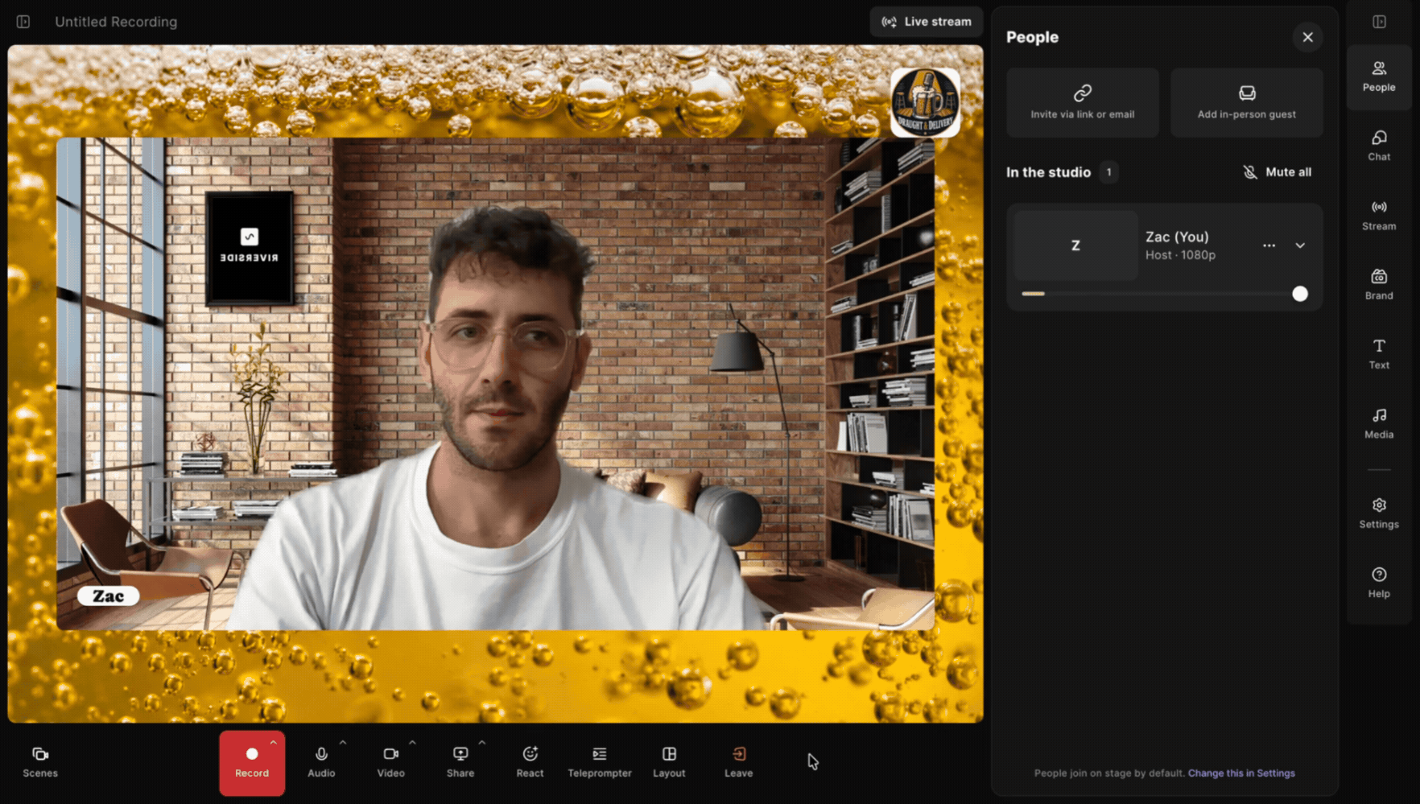Start a Live stream
The height and width of the screenshot is (804, 1420).
927,22
